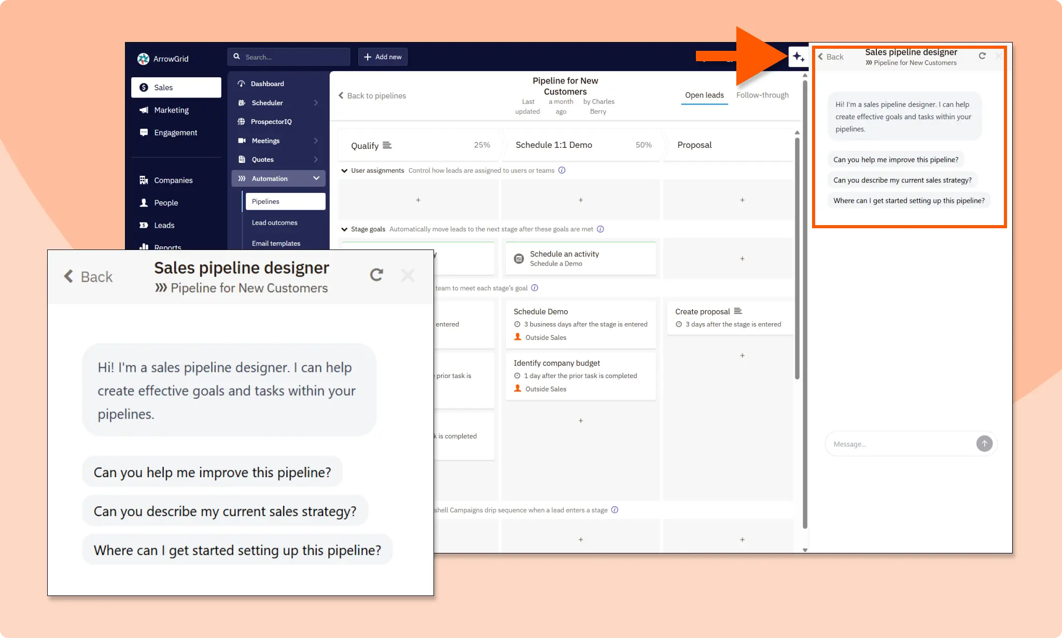Refresh the Sales pipeline designer chat
1062x638 pixels.
click(983, 56)
